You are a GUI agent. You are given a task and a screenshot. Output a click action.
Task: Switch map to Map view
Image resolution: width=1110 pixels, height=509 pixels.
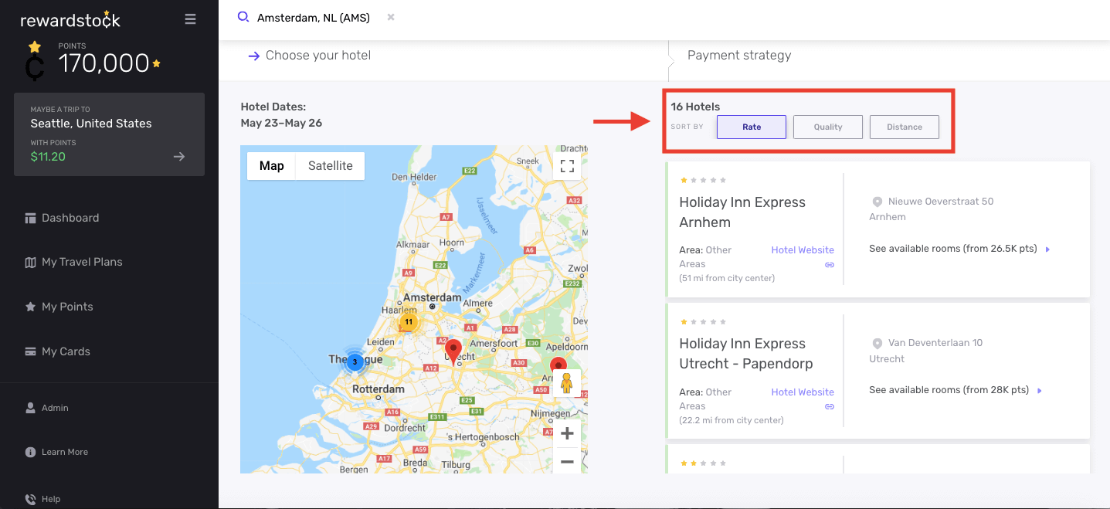[x=271, y=165]
